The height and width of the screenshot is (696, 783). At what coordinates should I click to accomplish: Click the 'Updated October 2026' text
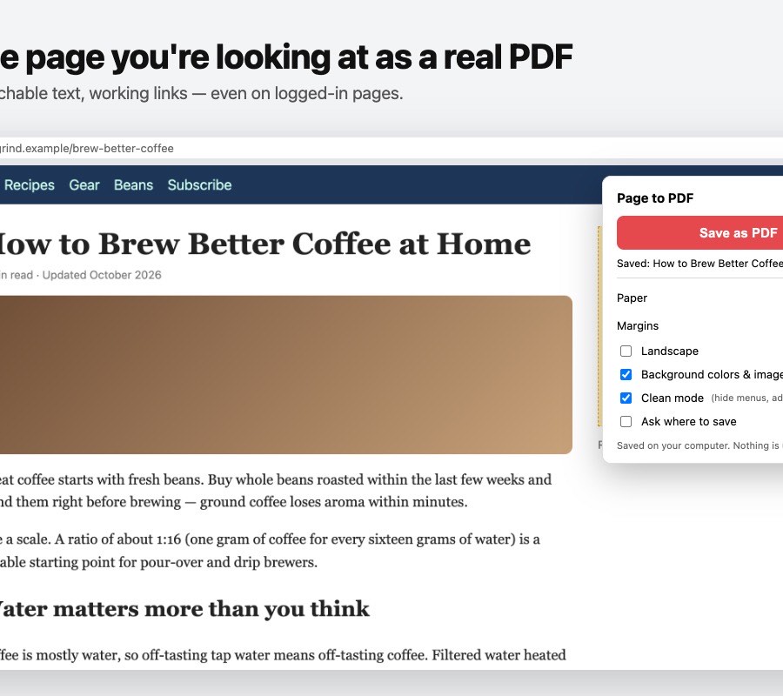click(102, 275)
